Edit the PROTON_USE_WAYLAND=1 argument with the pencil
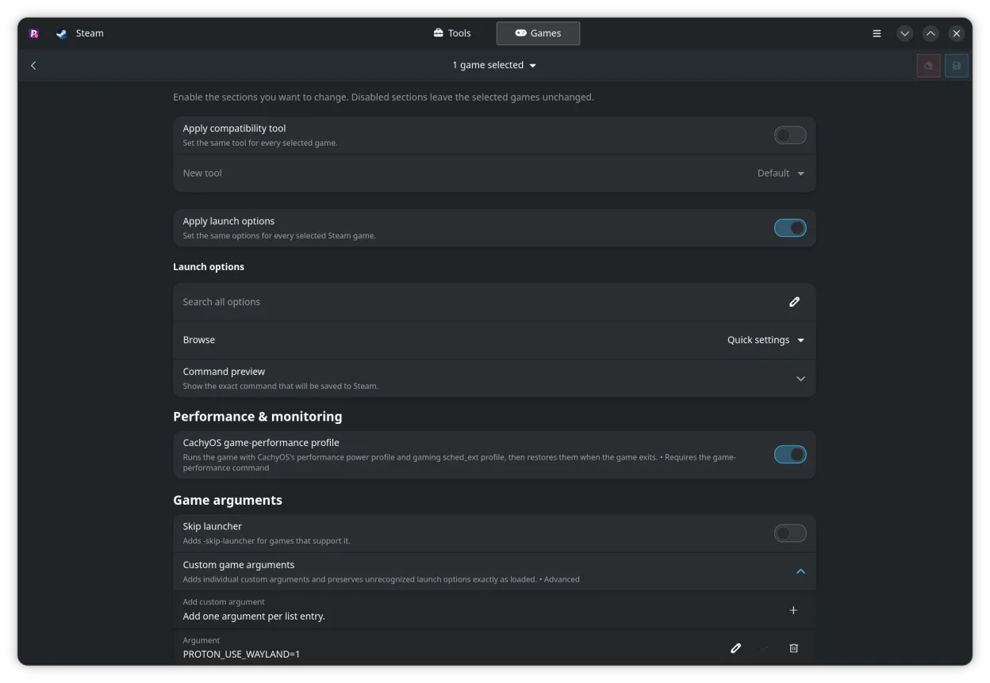Image resolution: width=990 pixels, height=683 pixels. [735, 648]
